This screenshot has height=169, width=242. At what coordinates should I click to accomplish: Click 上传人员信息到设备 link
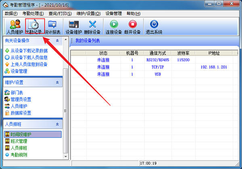pos(29,64)
